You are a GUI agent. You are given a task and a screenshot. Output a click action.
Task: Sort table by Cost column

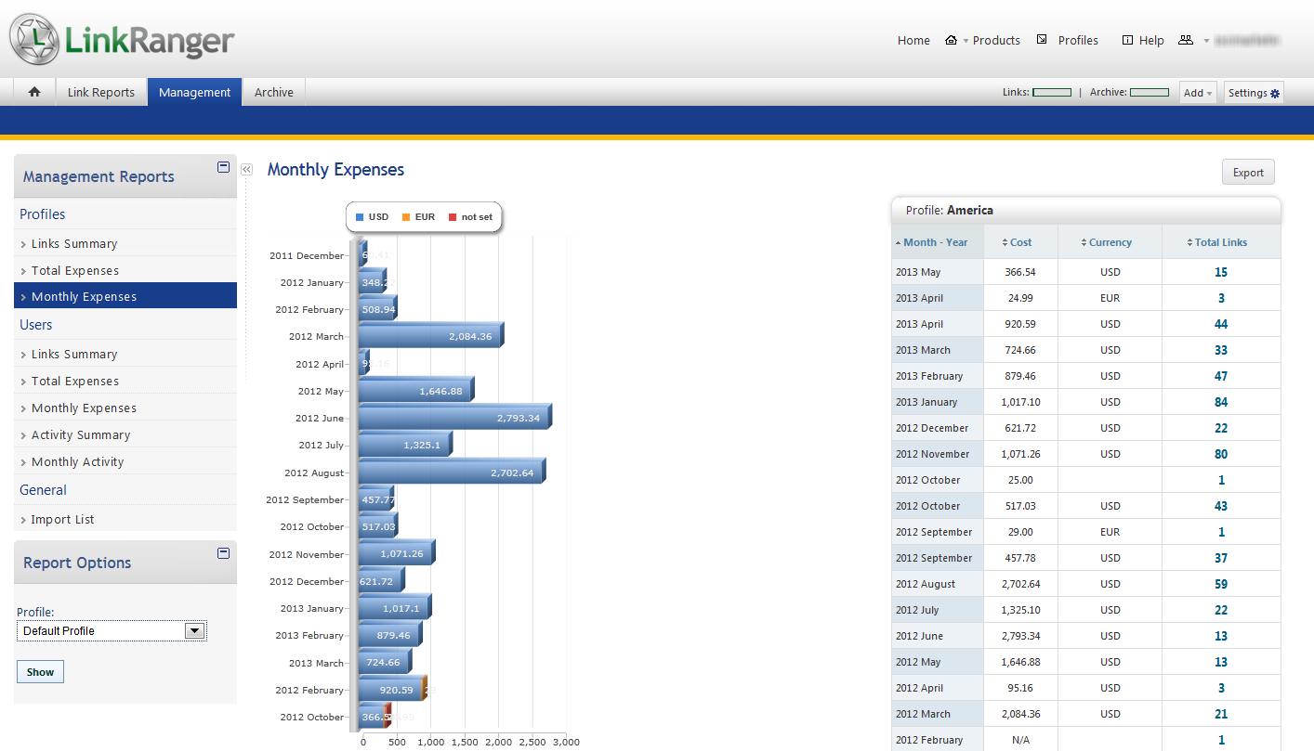click(1020, 242)
